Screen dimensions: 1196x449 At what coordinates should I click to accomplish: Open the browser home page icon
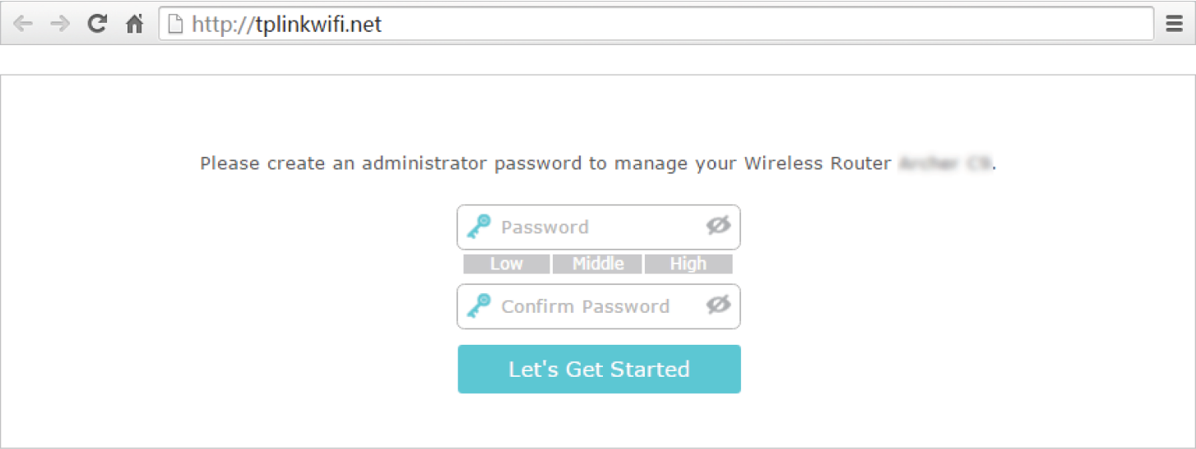(135, 24)
